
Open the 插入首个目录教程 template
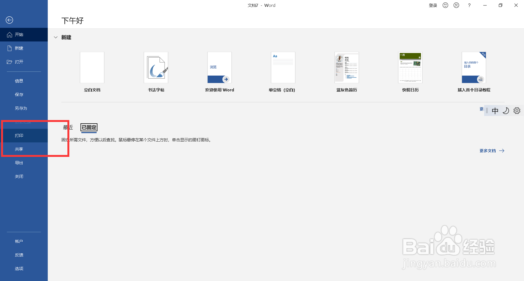(474, 72)
